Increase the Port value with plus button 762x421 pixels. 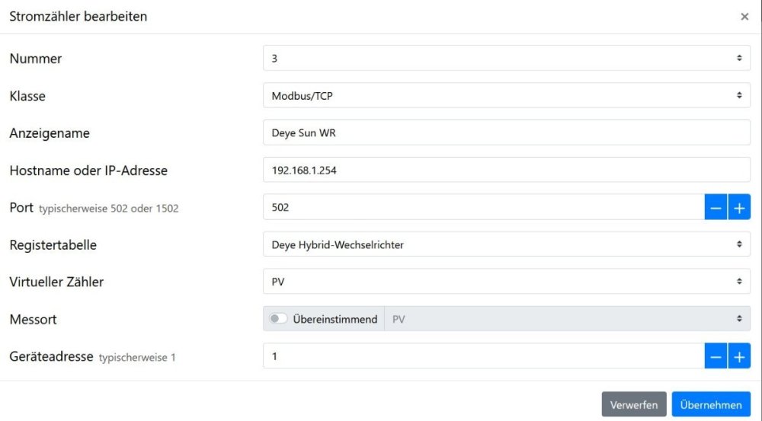[739, 207]
